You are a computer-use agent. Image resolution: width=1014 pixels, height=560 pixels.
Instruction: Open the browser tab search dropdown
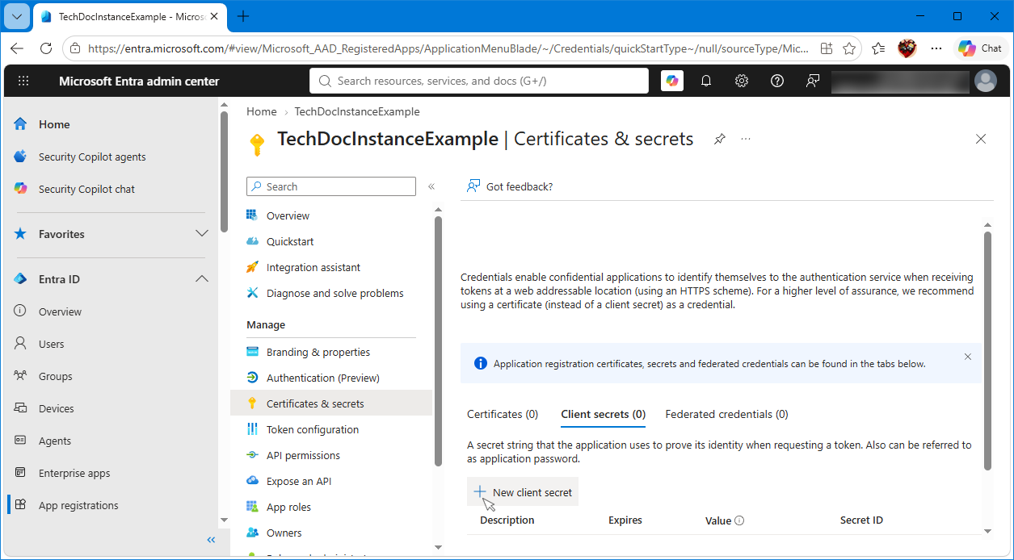pyautogui.click(x=16, y=16)
